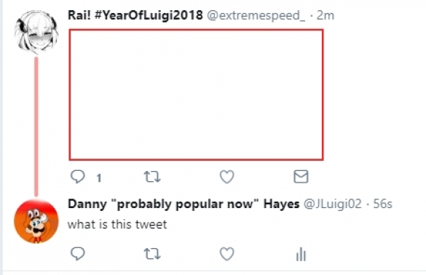Visit the @extremespeed_ handle
This screenshot has height=275, width=426.
[256, 16]
